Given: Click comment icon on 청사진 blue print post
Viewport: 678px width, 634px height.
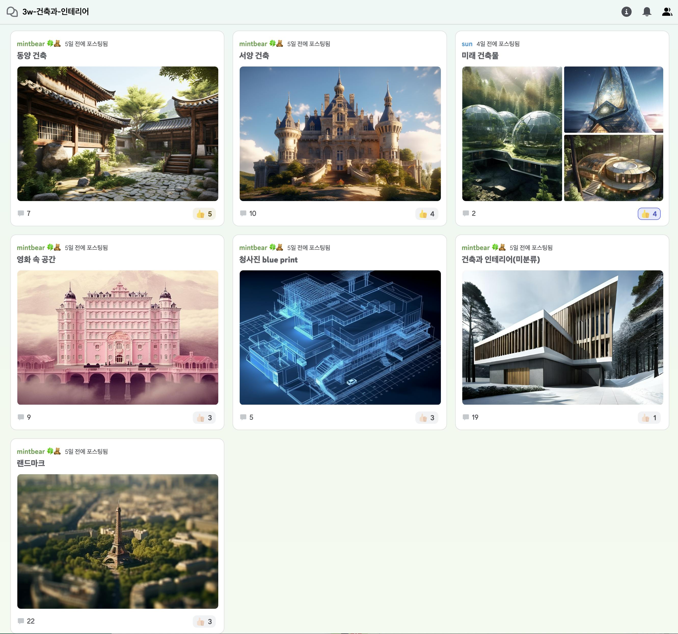Looking at the screenshot, I should click(x=243, y=417).
